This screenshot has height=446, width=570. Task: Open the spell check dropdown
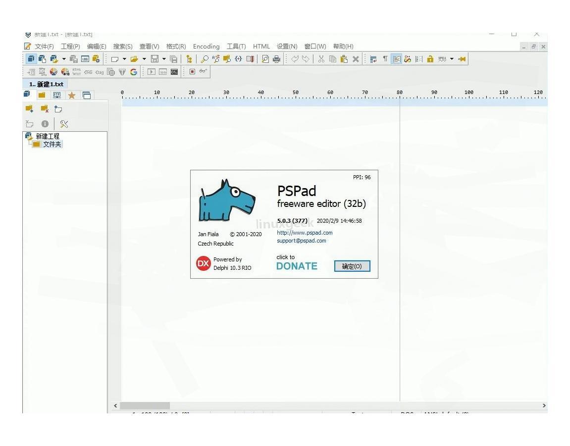click(x=452, y=59)
